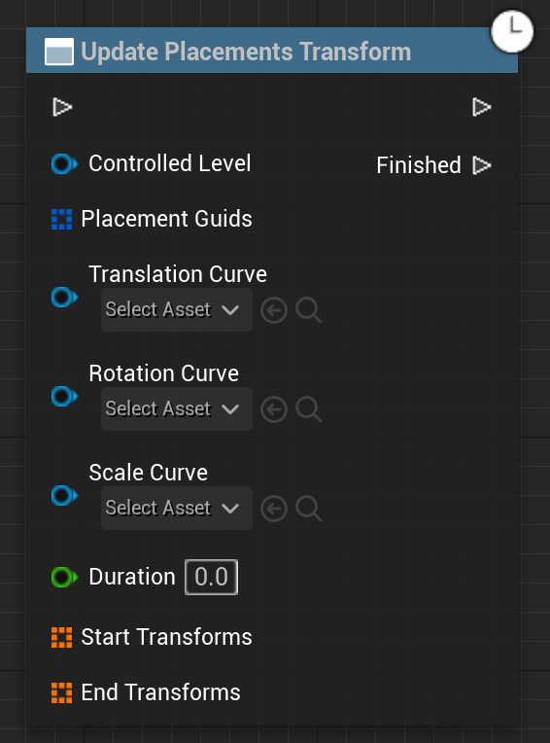Click the Start Transforms array pin
Screen dimensions: 550x743
62,637
